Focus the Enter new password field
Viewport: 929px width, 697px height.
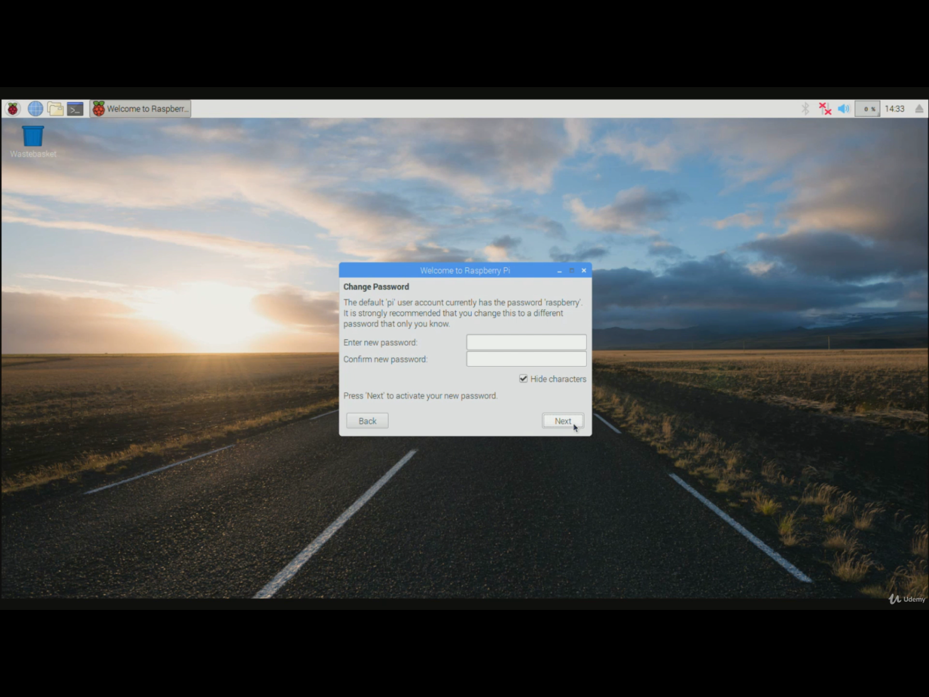[526, 342]
